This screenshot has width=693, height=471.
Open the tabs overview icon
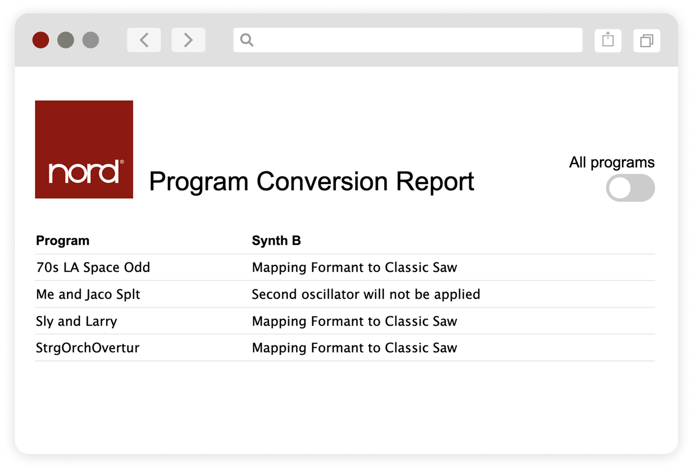[647, 40]
